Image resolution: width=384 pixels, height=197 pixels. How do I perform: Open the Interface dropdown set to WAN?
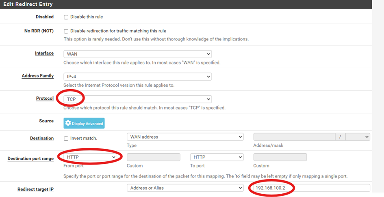click(137, 54)
